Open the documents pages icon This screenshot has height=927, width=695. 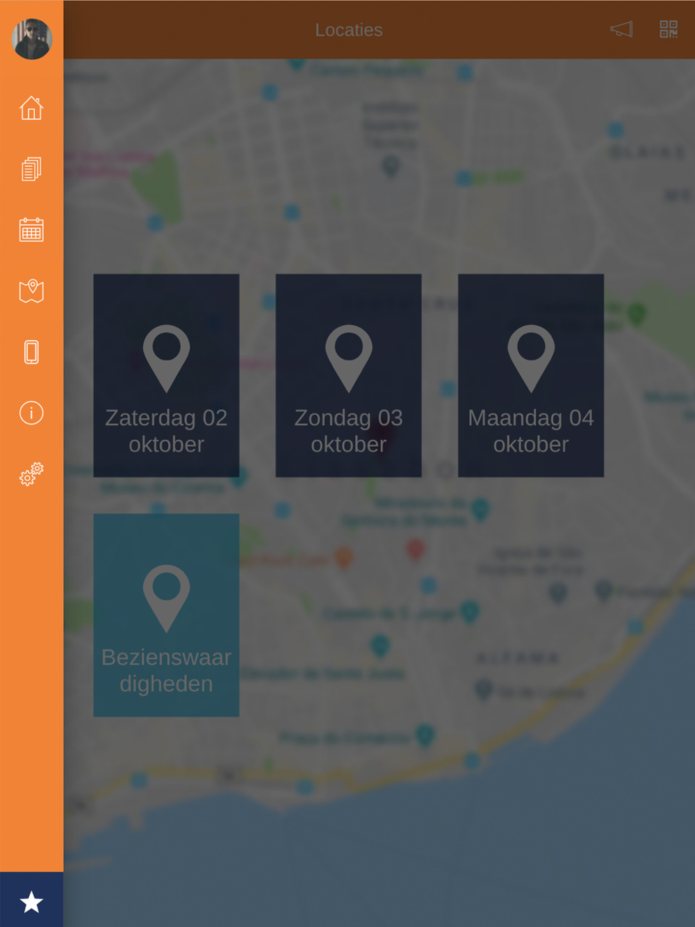pyautogui.click(x=31, y=169)
